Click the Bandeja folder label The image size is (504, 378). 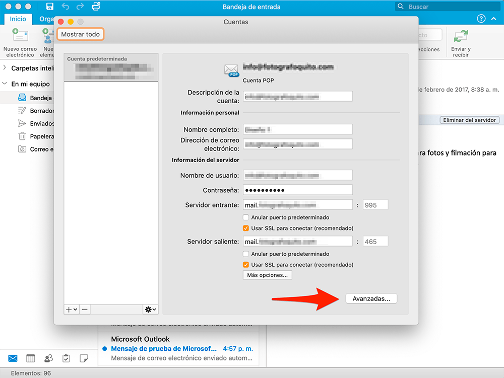(x=41, y=98)
